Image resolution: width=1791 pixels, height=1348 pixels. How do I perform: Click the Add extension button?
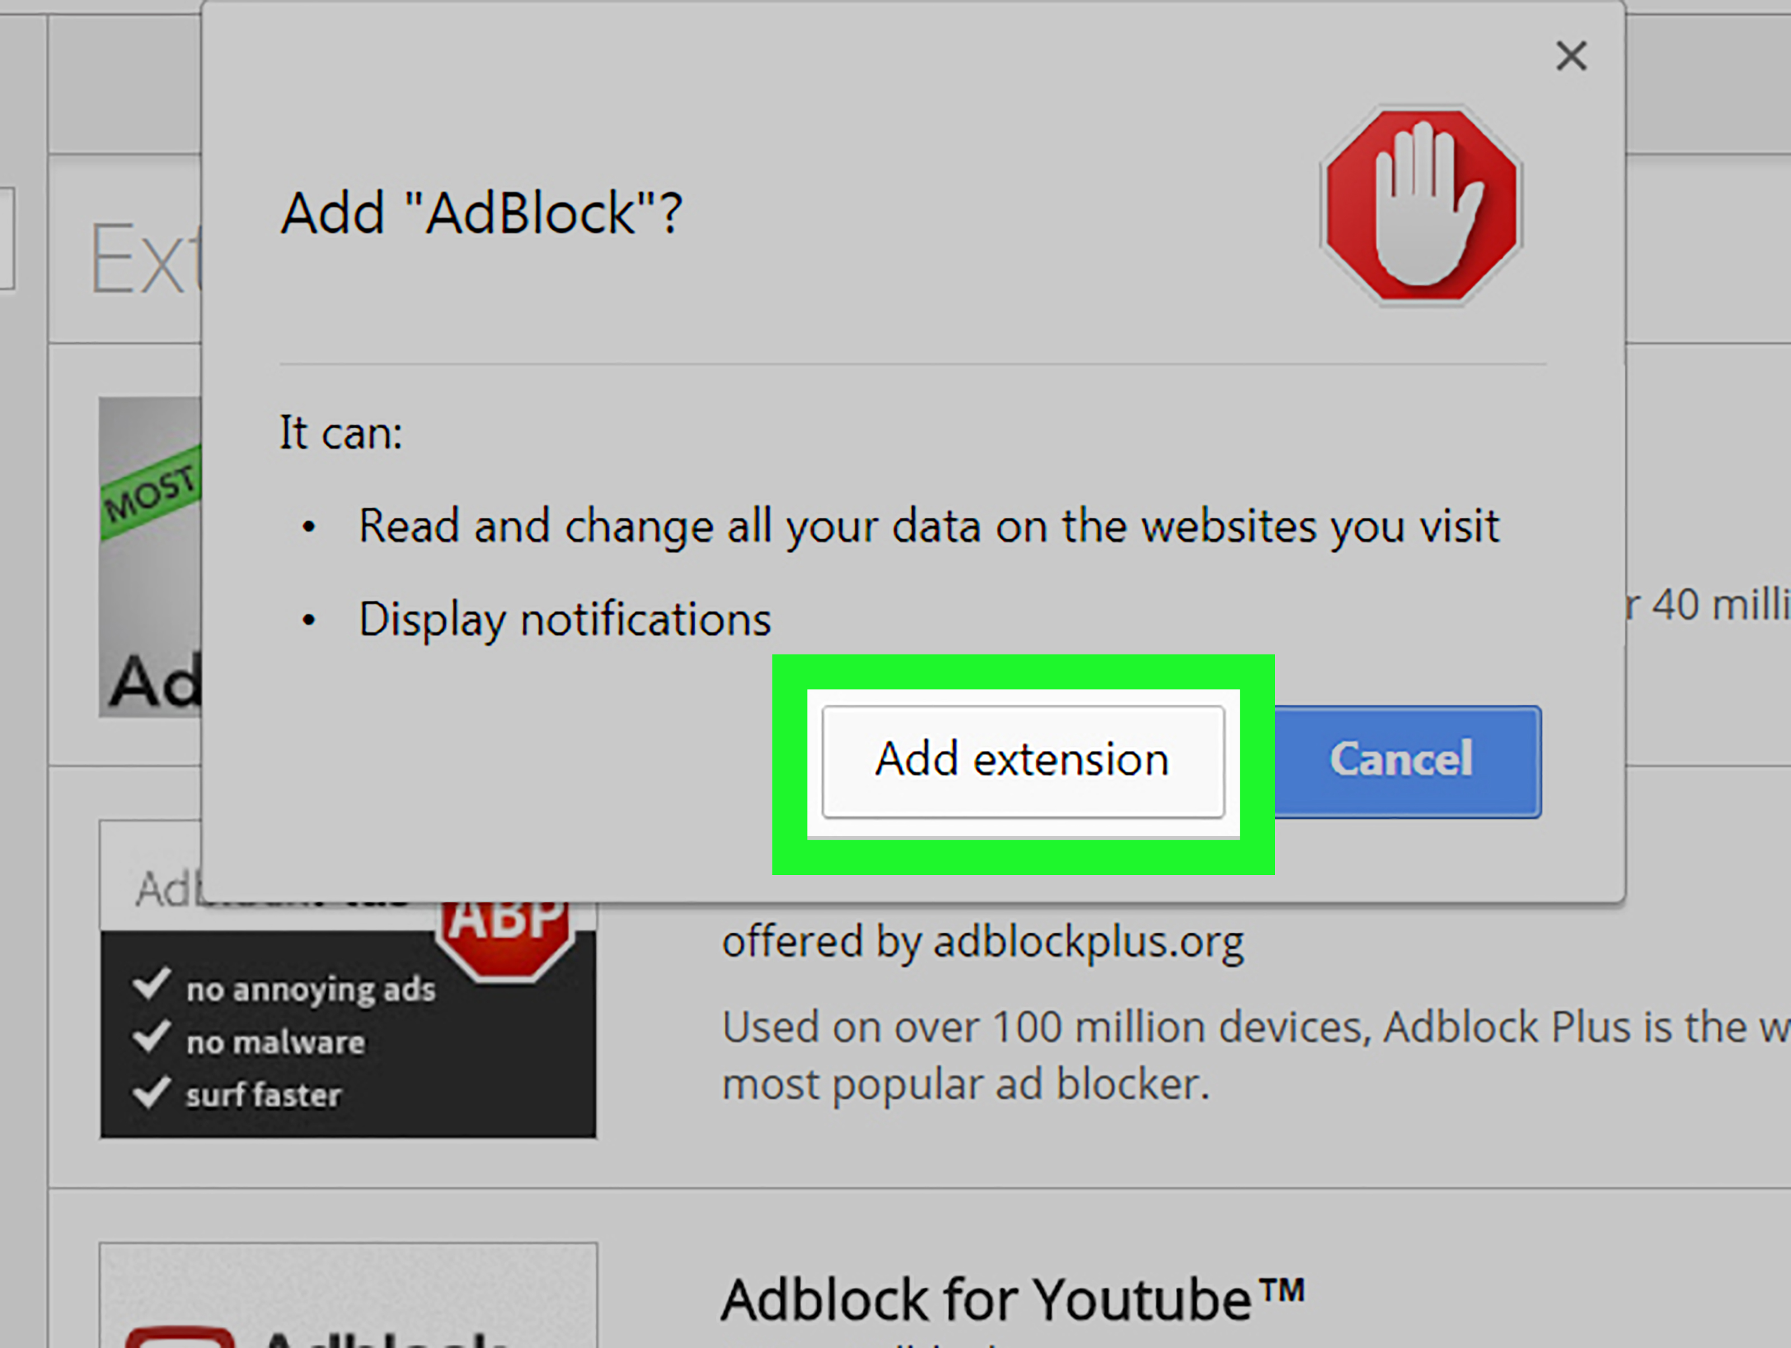tap(1023, 761)
